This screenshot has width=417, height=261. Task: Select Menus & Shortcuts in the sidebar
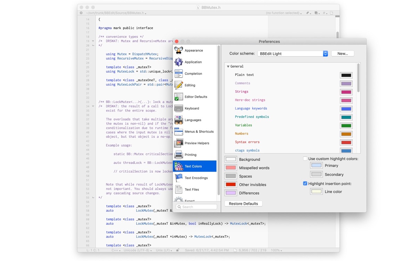pos(199,132)
